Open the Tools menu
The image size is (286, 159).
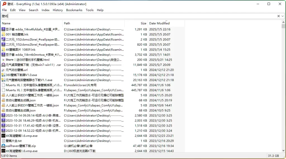(90, 10)
